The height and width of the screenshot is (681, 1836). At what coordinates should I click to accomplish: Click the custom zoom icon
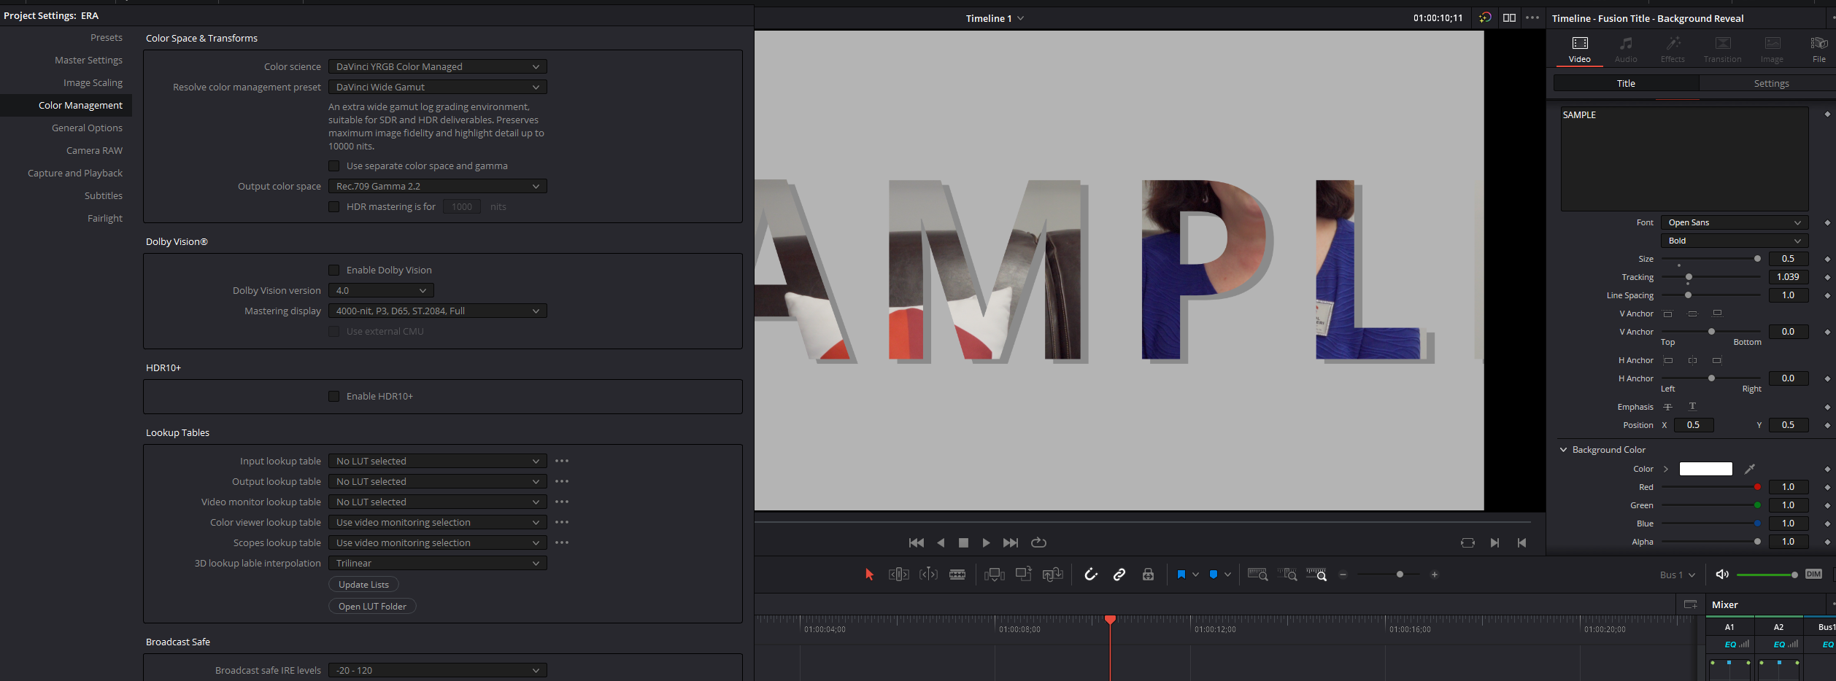coord(1316,575)
